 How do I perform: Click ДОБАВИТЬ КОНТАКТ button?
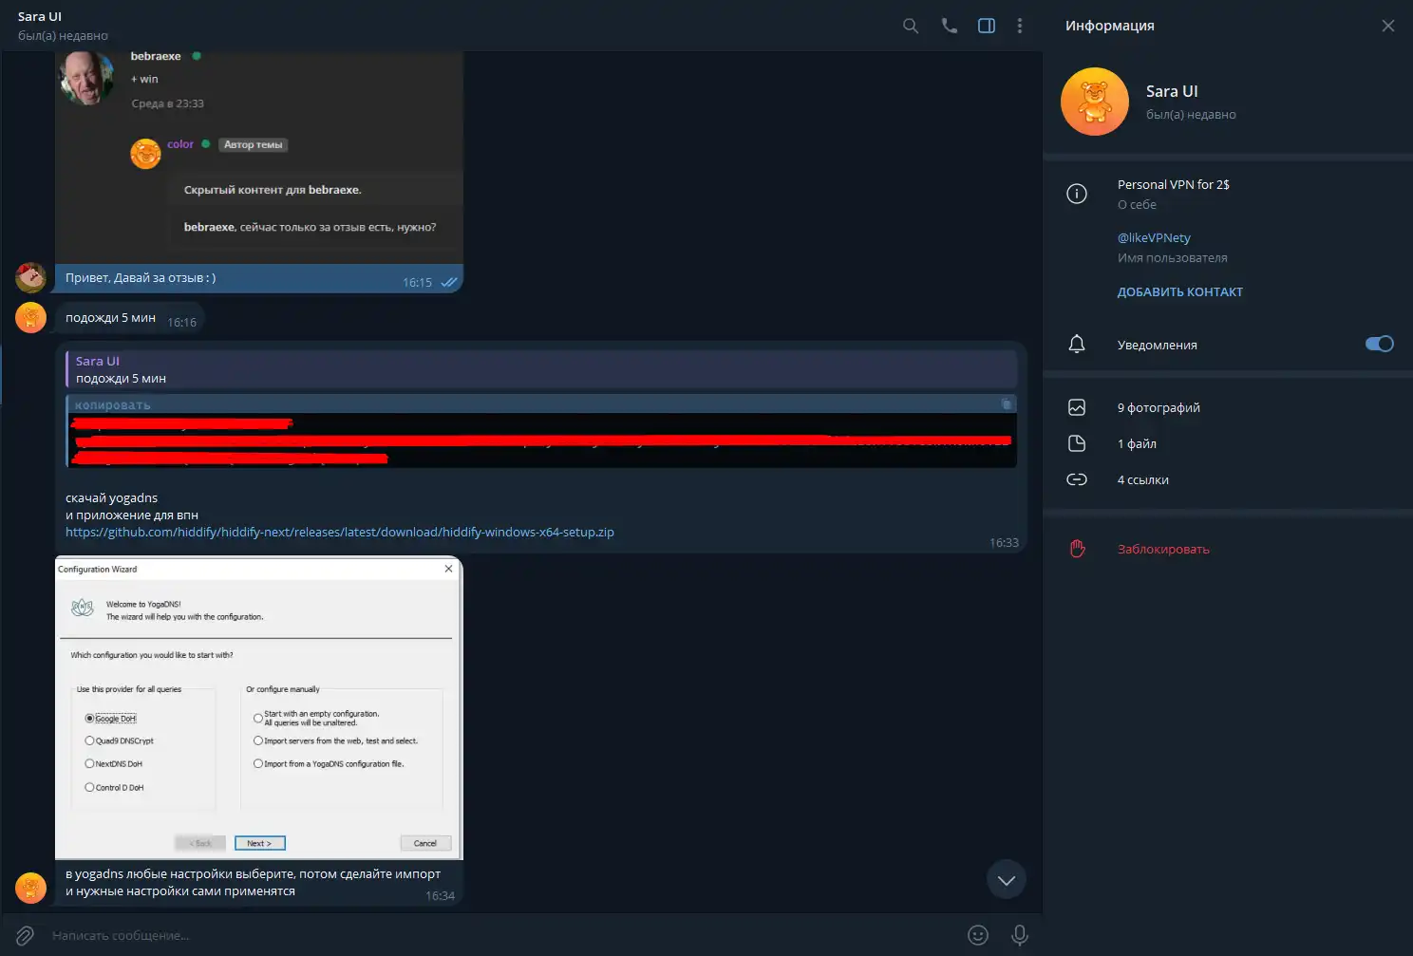(x=1180, y=291)
